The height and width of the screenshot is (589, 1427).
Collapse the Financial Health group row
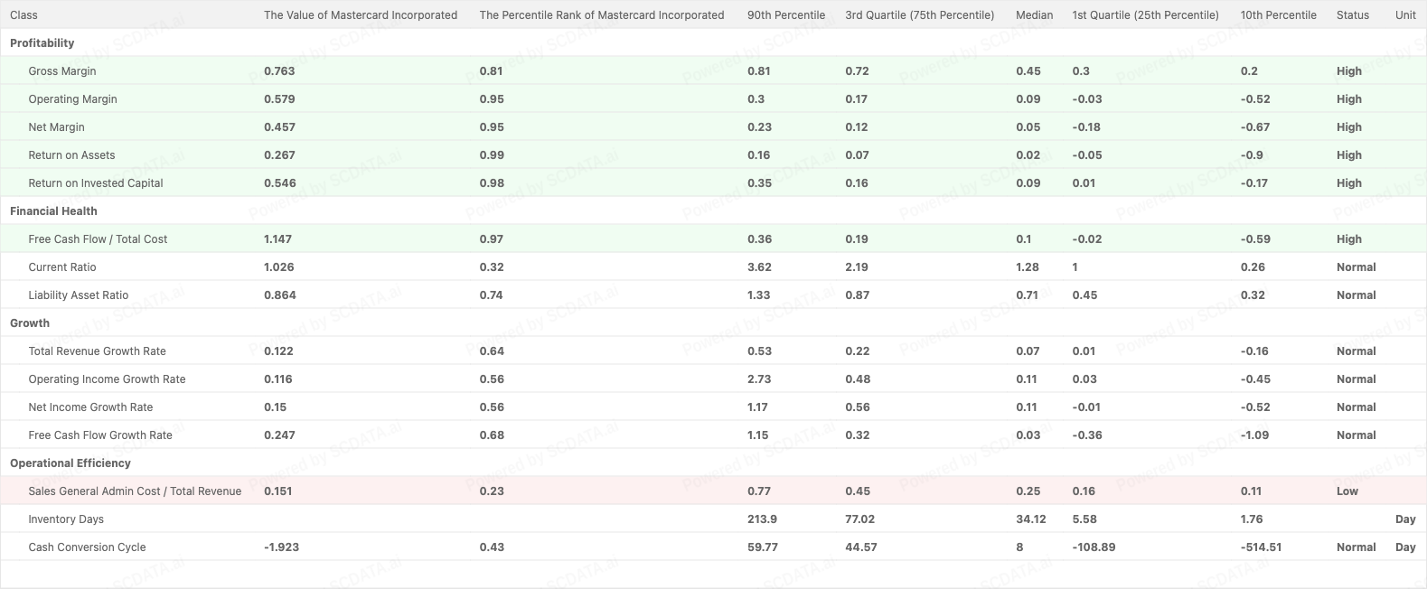pyautogui.click(x=53, y=211)
